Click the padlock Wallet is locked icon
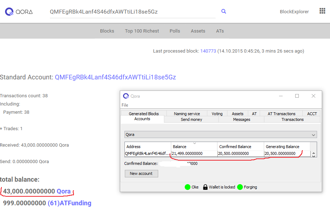The height and width of the screenshot is (211, 330). click(205, 187)
